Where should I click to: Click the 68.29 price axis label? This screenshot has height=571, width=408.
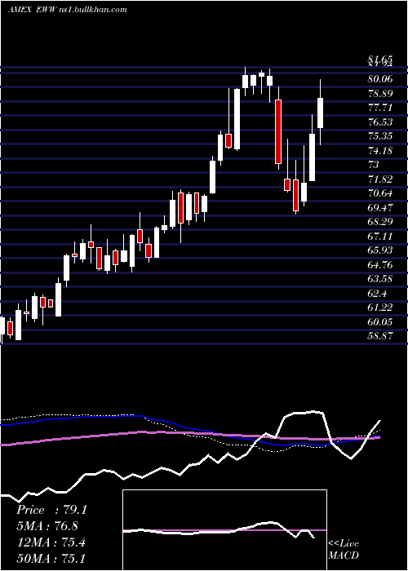[380, 222]
